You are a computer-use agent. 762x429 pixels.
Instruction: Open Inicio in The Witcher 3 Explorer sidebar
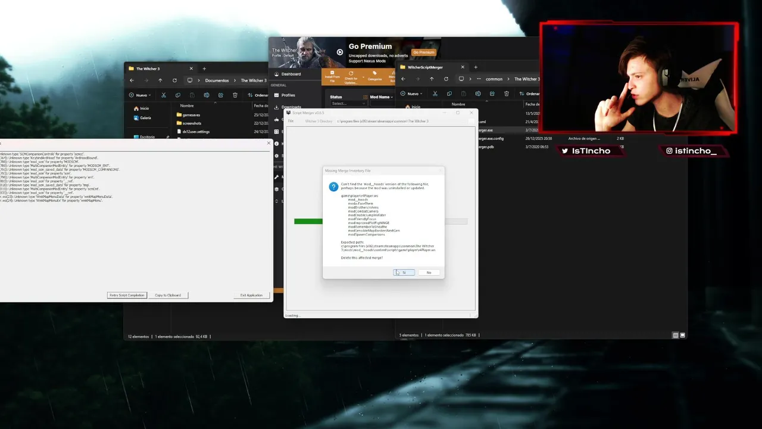[142, 108]
